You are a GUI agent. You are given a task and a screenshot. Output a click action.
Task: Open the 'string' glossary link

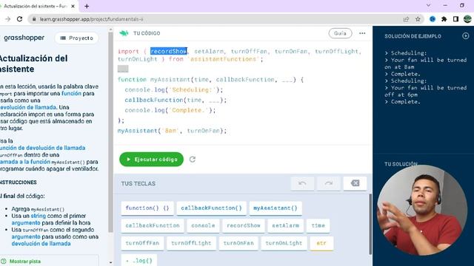pyautogui.click(x=38, y=216)
